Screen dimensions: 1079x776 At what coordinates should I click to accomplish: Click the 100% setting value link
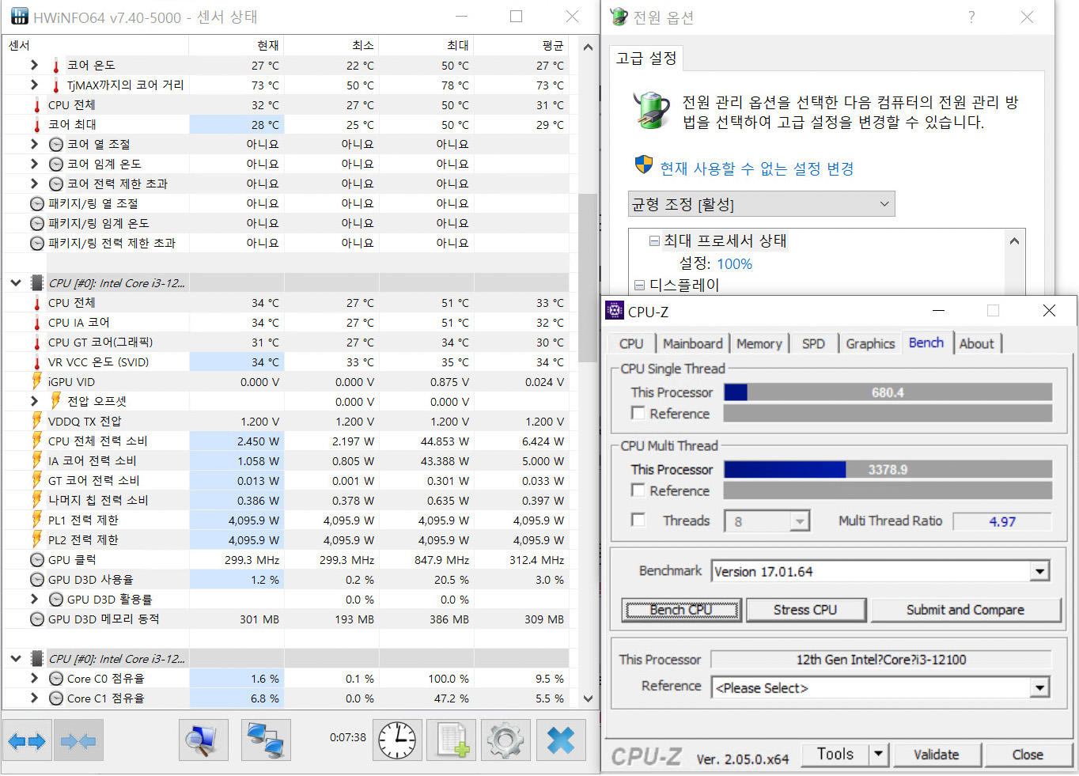click(734, 264)
